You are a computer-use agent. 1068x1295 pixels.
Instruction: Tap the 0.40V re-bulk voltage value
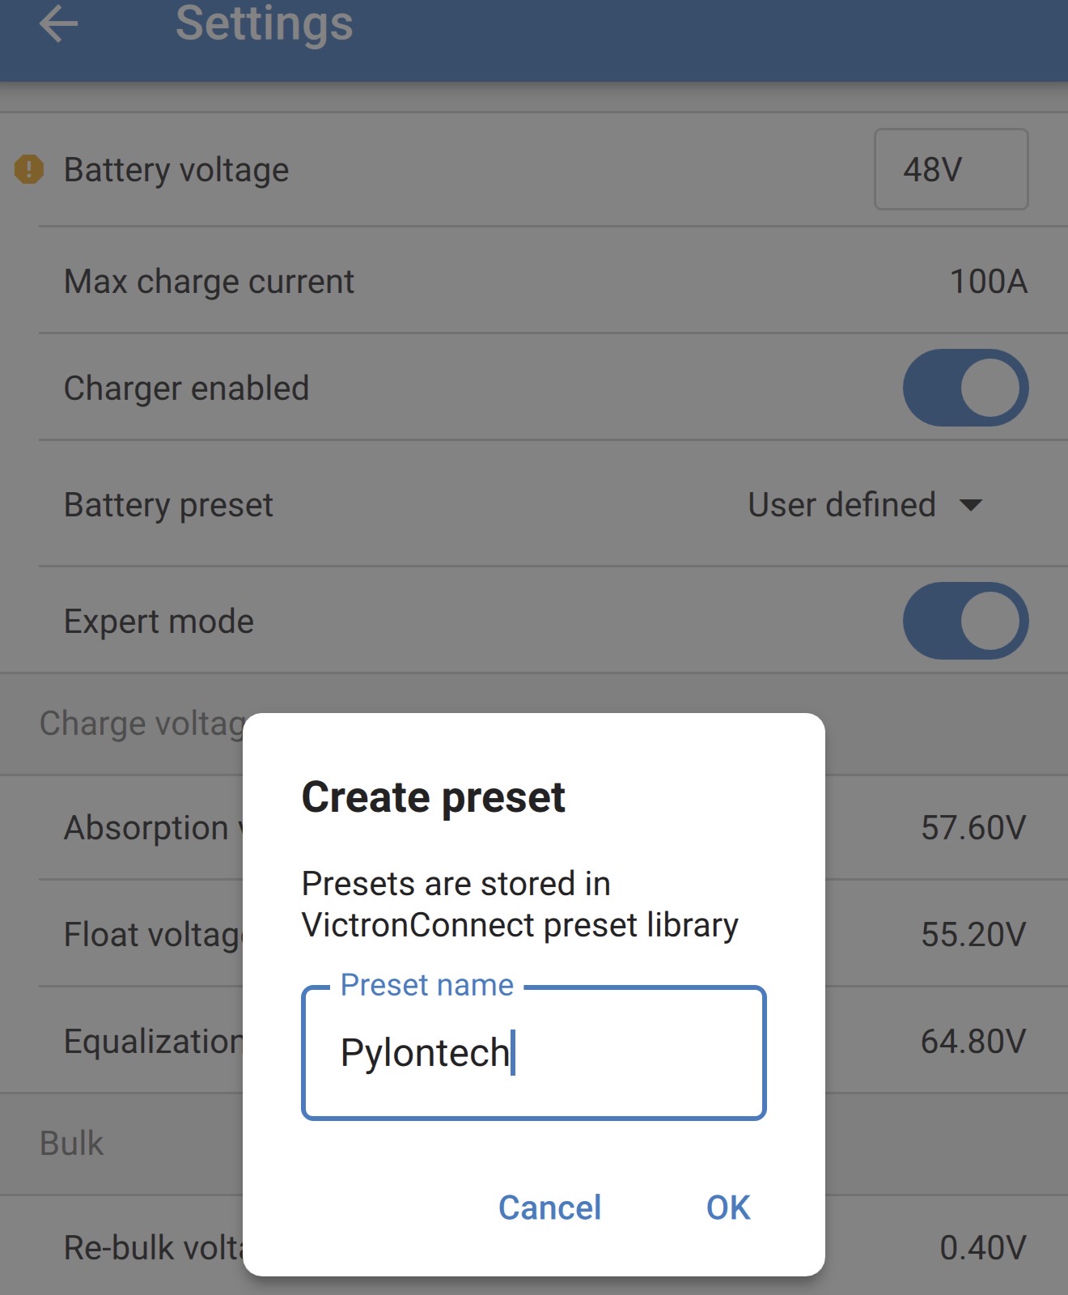pos(982,1248)
